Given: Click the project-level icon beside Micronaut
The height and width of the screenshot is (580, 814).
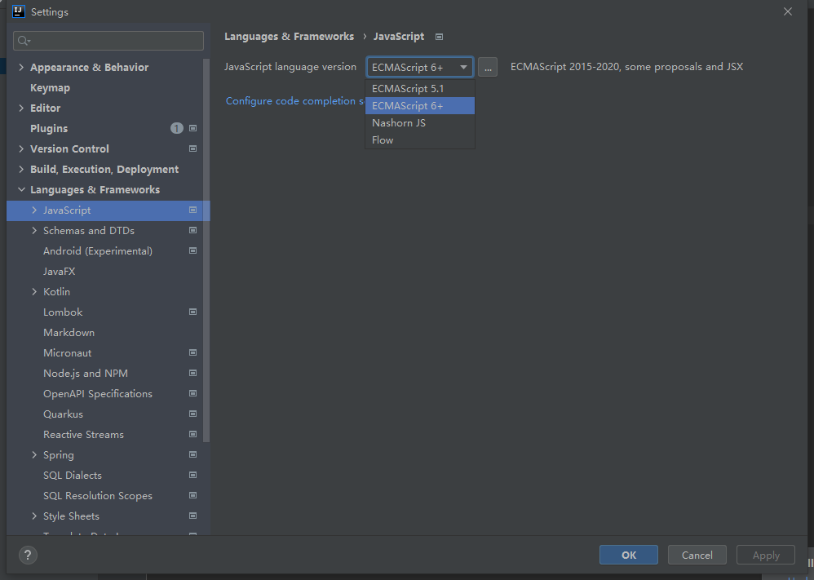Looking at the screenshot, I should [x=192, y=353].
